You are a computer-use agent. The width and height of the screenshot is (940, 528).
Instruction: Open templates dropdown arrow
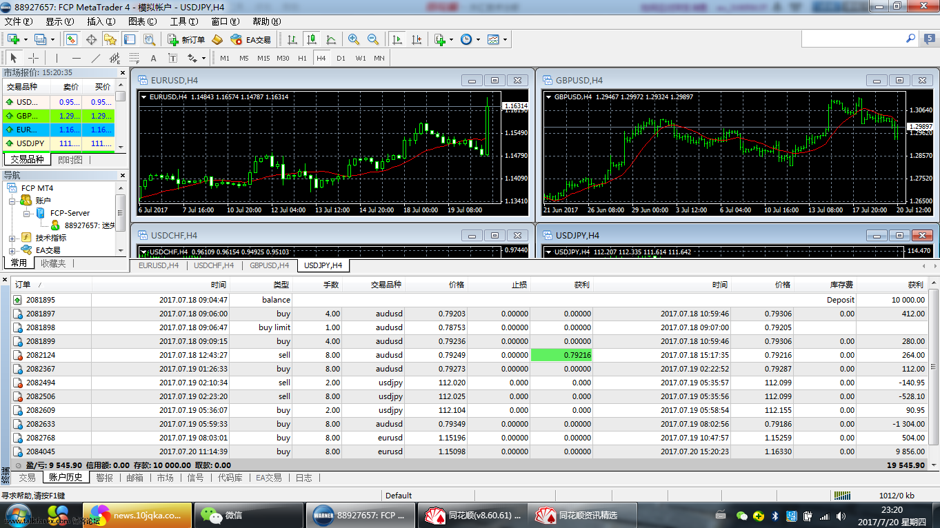pos(505,39)
